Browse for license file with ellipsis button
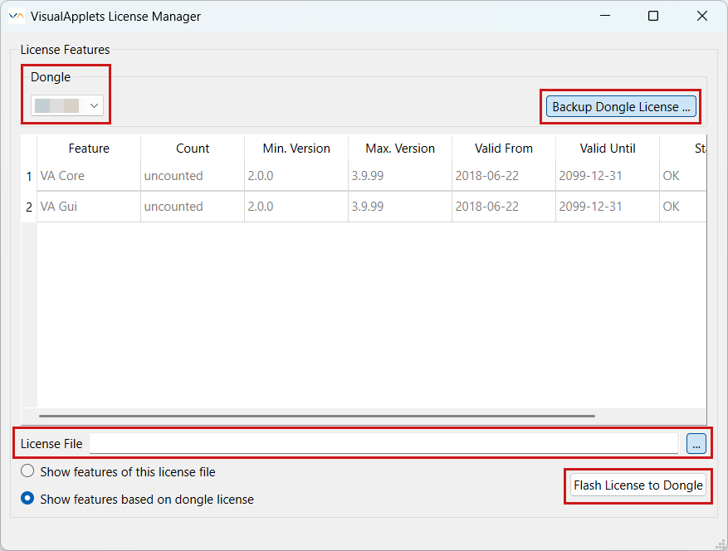 696,444
